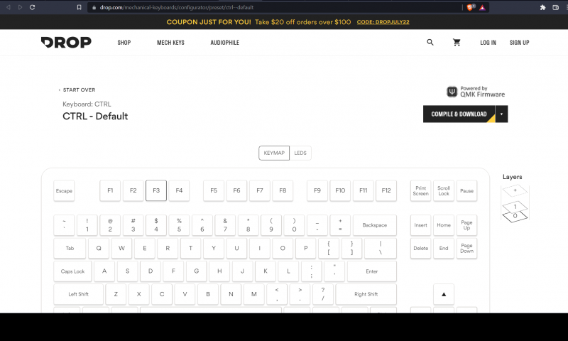This screenshot has height=341, width=568.
Task: Open the SHOP menu
Action: click(124, 43)
